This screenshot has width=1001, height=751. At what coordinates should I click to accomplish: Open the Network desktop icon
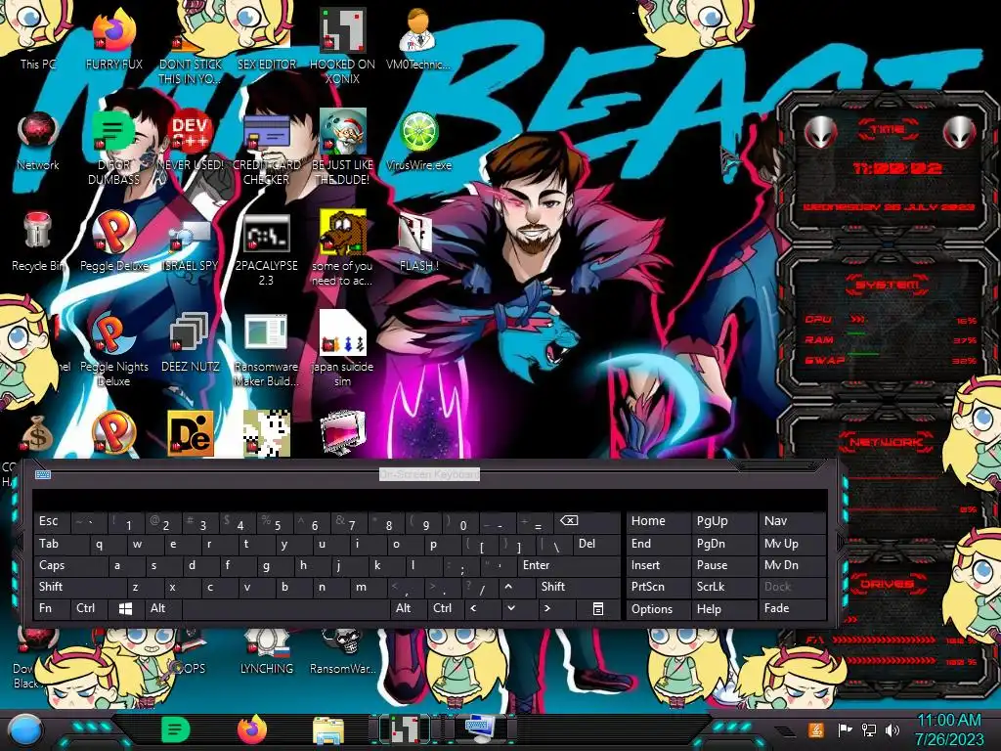38,141
